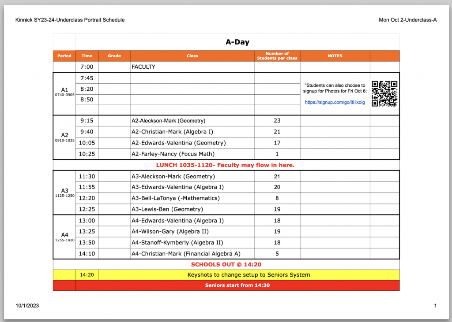Click the A1 0740-0905 period cell
Screen dimensions: 452x322
tap(64, 92)
